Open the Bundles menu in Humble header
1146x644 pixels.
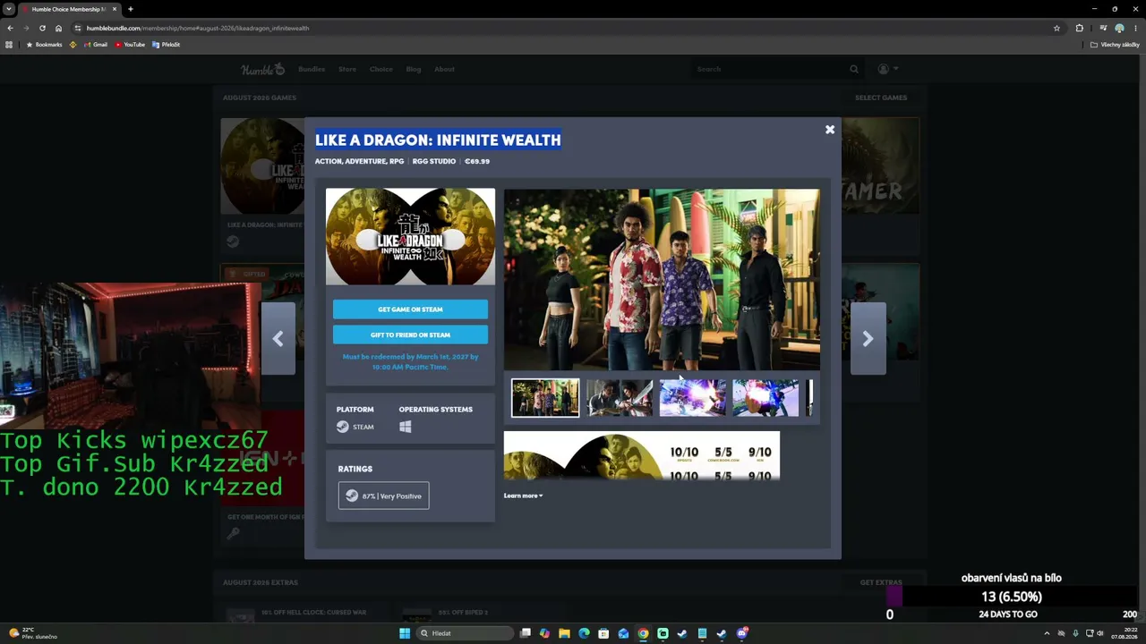[312, 69]
